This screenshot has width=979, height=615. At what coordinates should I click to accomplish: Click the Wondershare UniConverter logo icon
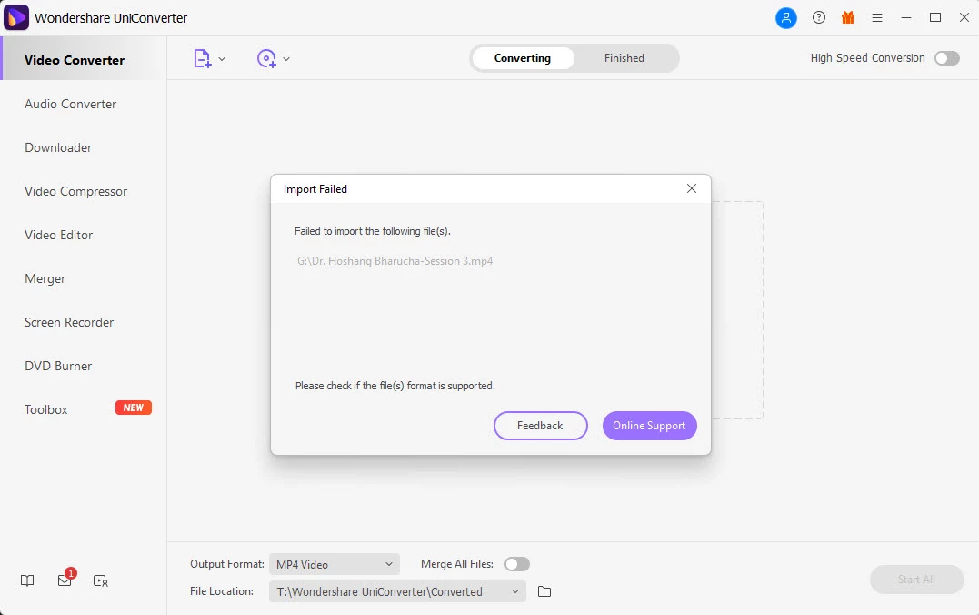[16, 17]
